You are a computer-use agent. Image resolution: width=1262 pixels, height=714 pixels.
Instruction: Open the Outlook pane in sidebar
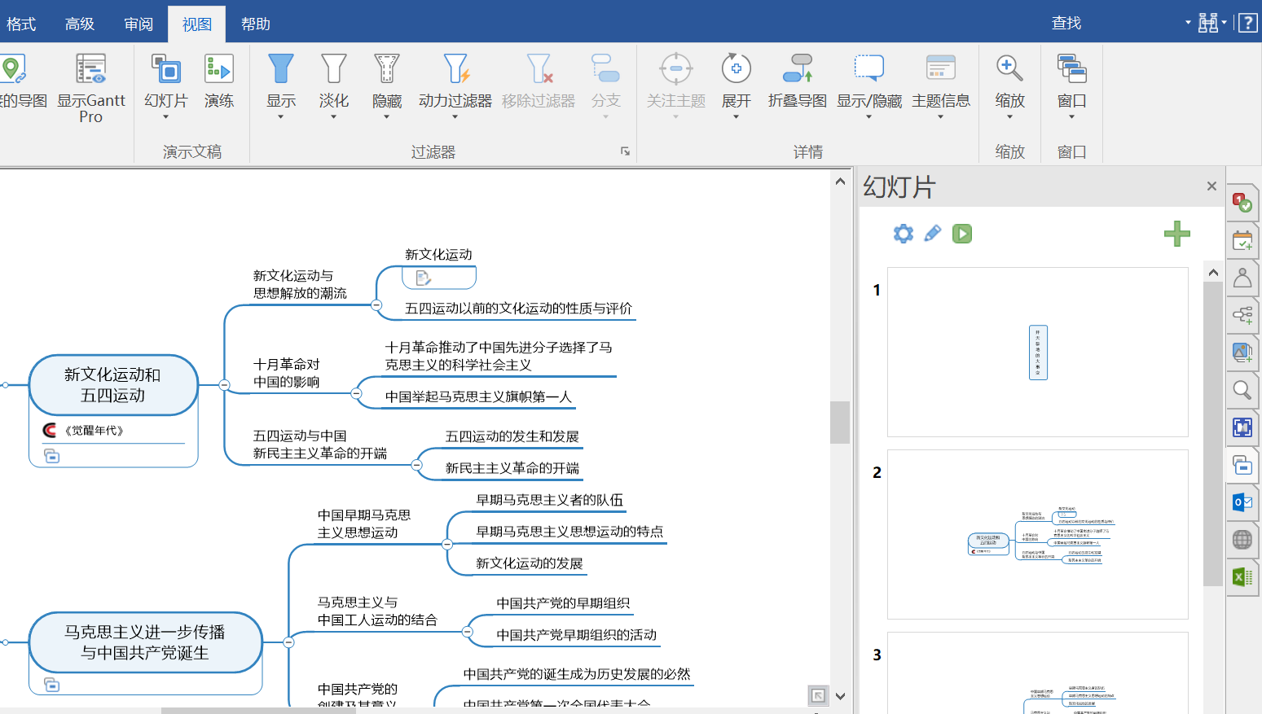pyautogui.click(x=1242, y=502)
